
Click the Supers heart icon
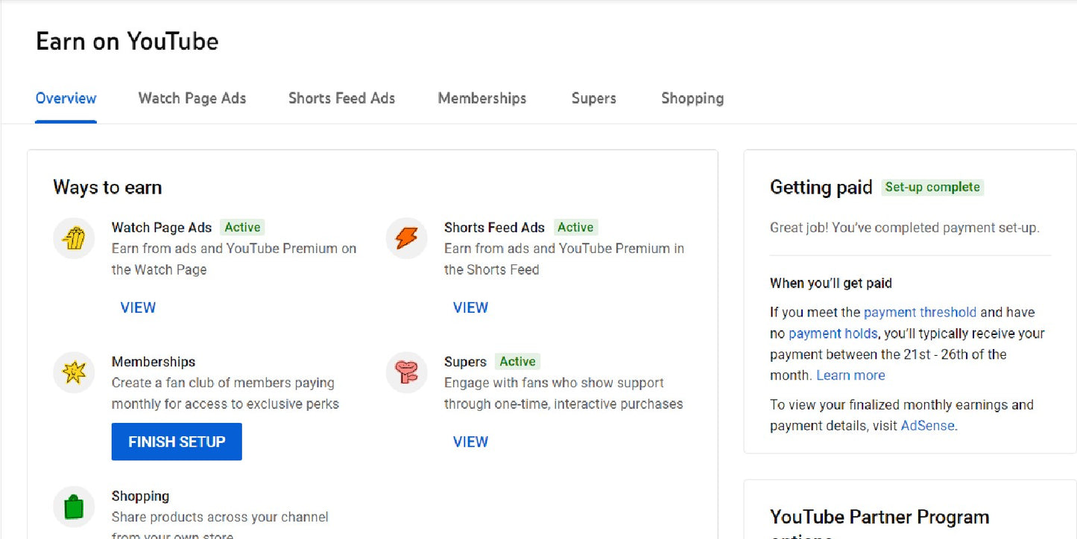point(406,372)
